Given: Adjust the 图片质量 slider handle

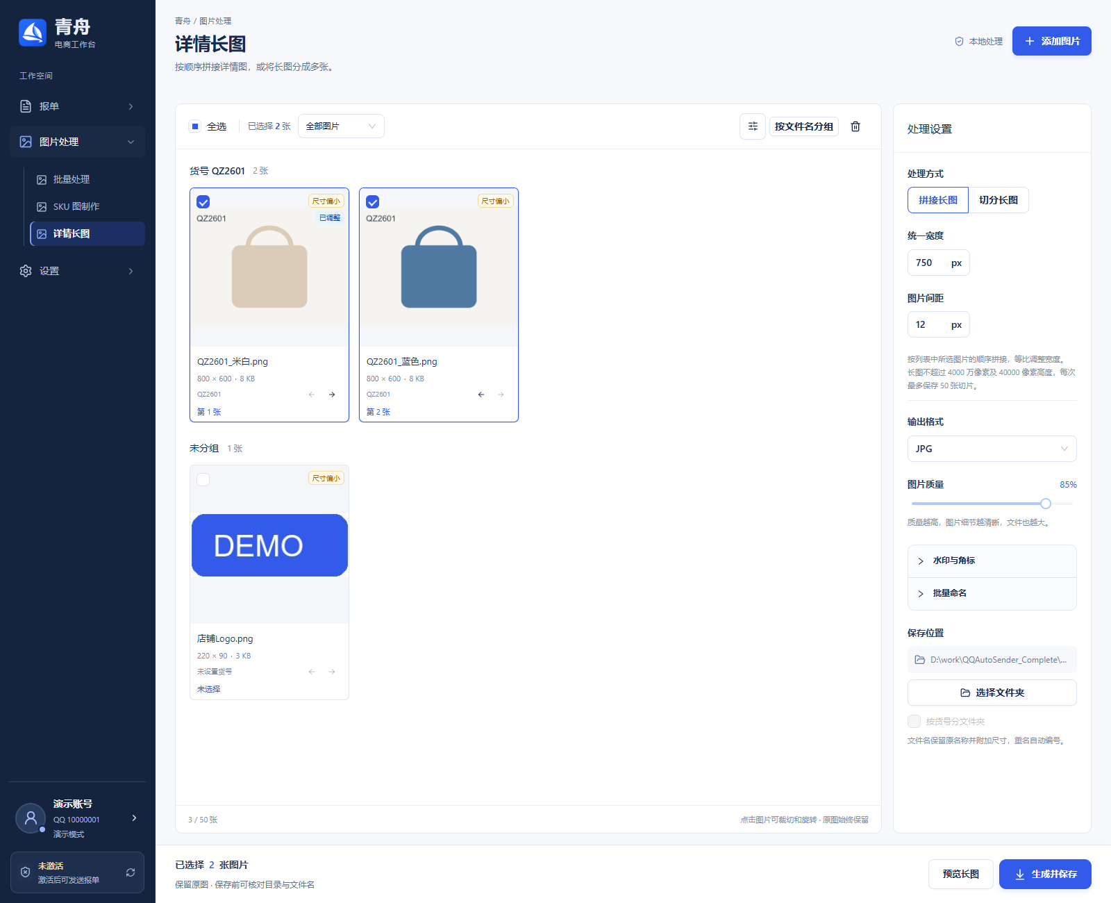Looking at the screenshot, I should click(1046, 504).
